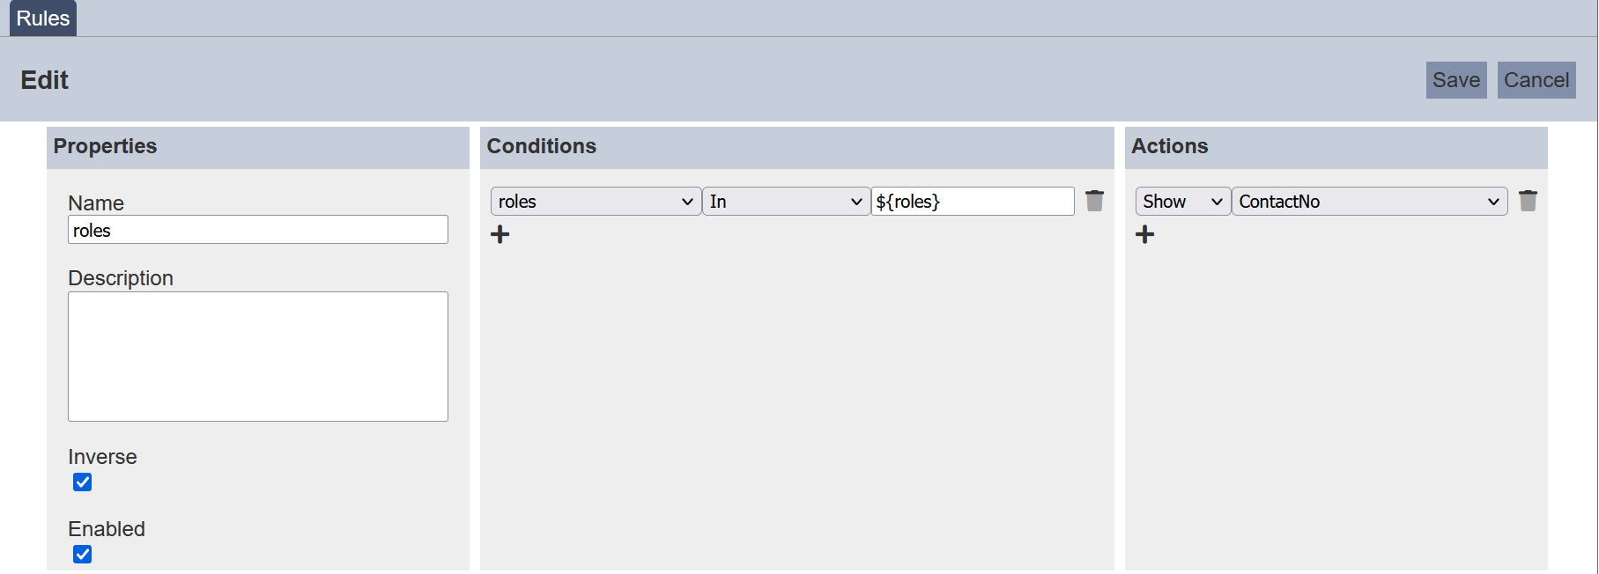
Task: Click the Edit page heading
Action: point(45,80)
